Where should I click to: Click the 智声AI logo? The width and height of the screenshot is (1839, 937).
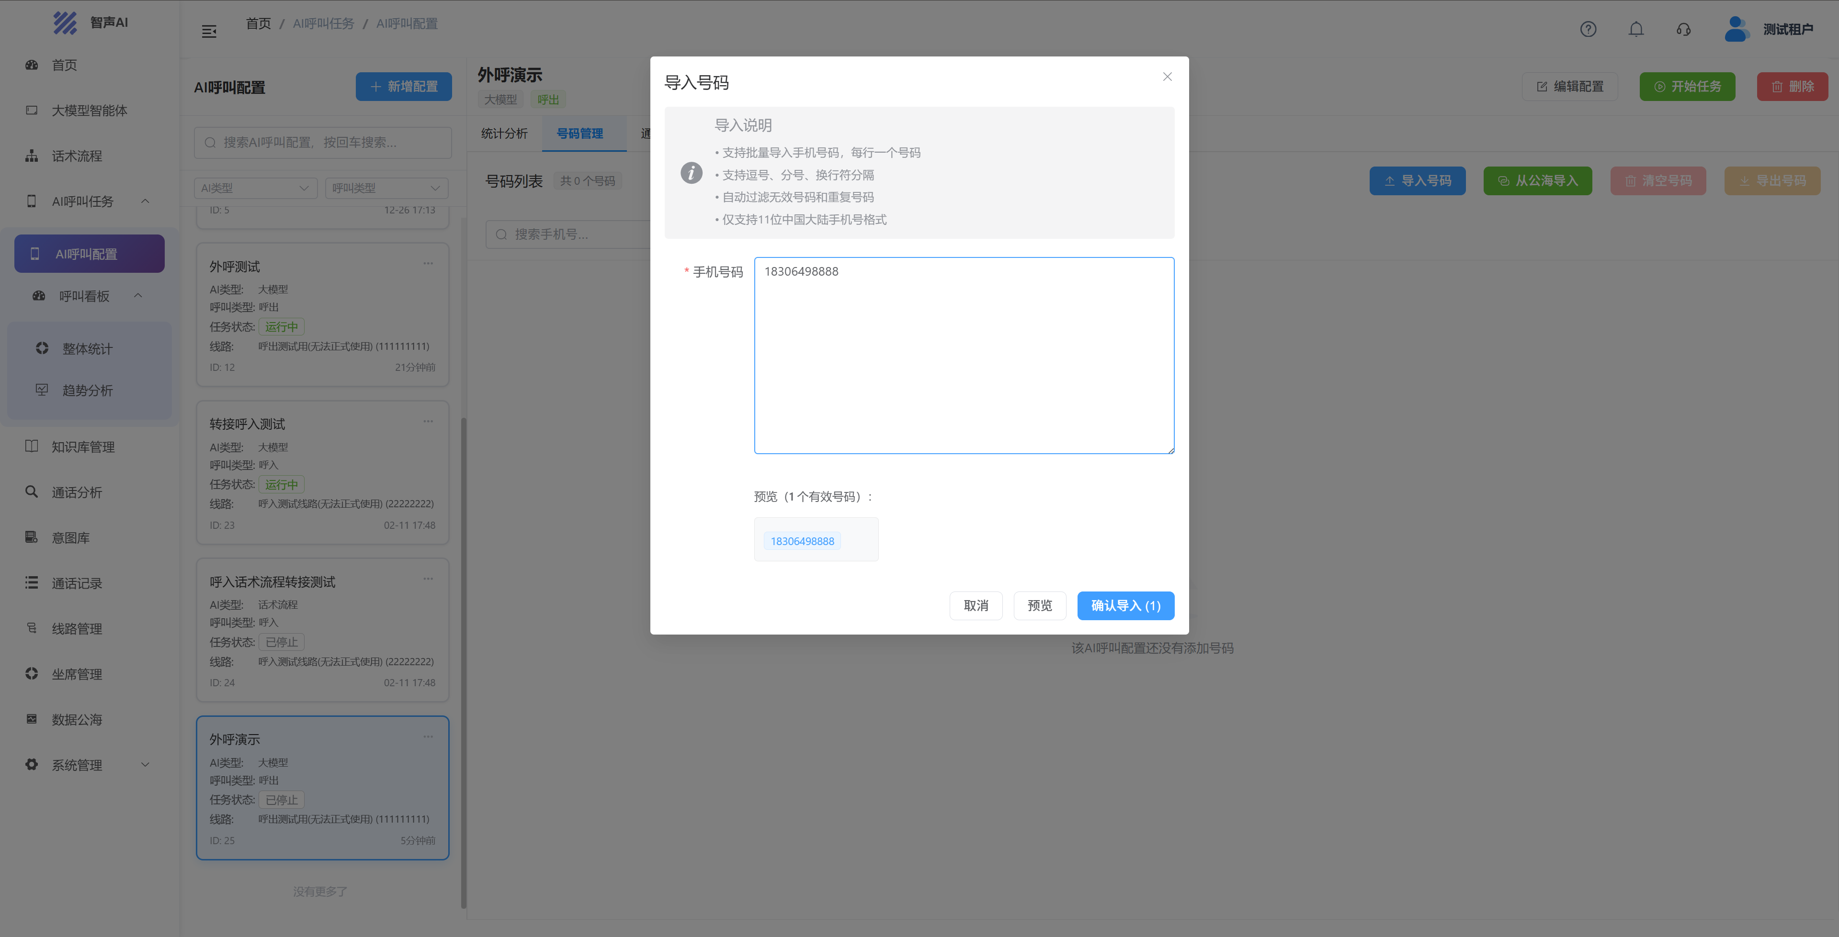tap(65, 22)
